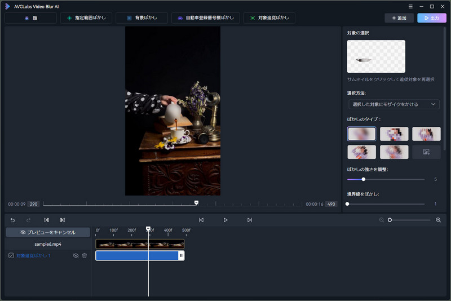Click the 100f ruler mark
The width and height of the screenshot is (451, 301).
[113, 231]
